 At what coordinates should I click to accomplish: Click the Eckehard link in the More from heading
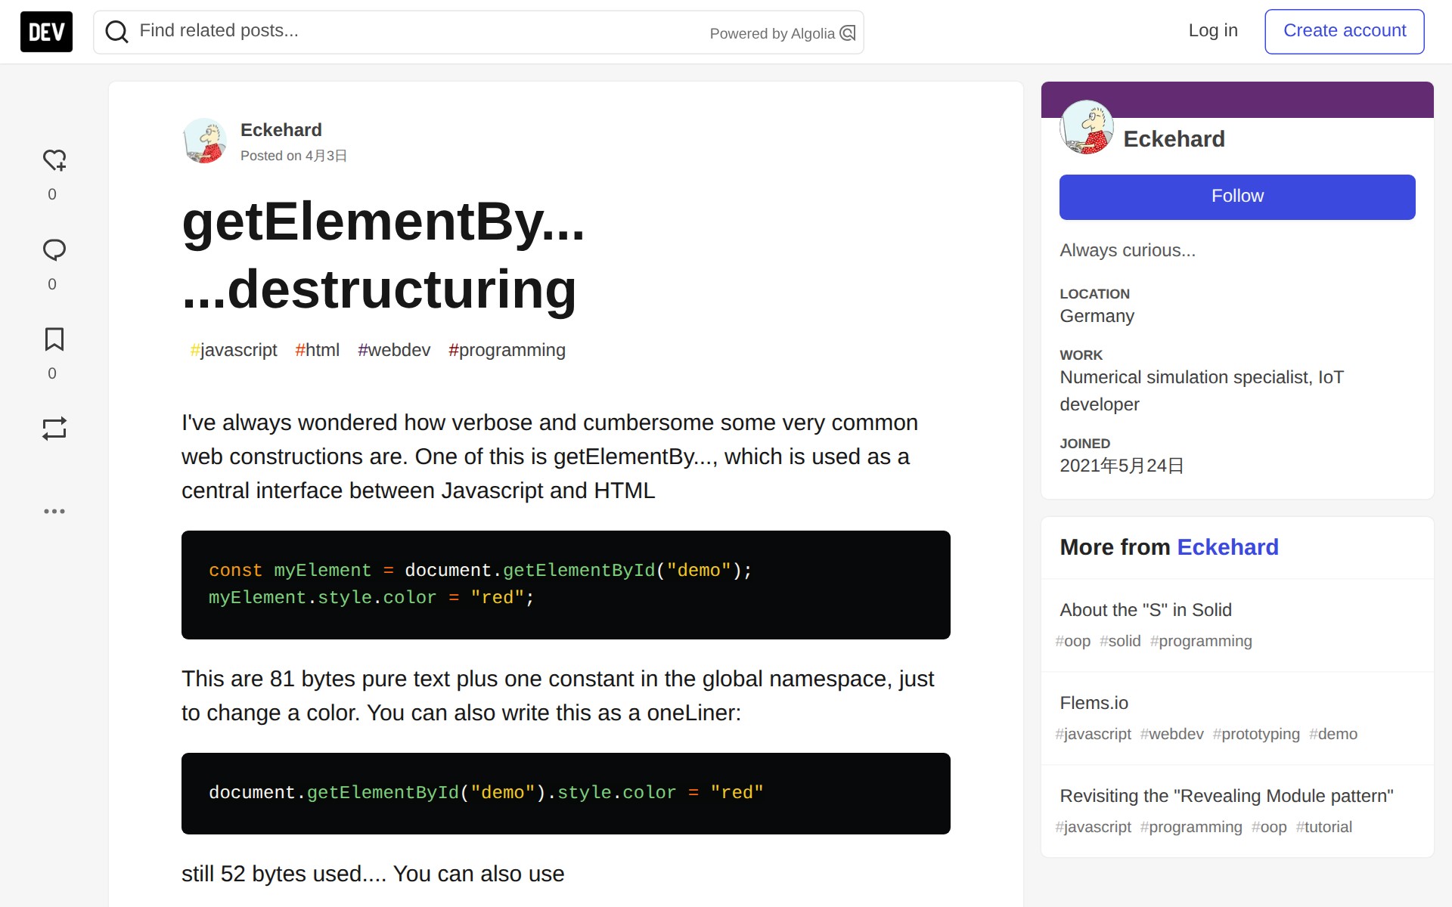pos(1227,547)
